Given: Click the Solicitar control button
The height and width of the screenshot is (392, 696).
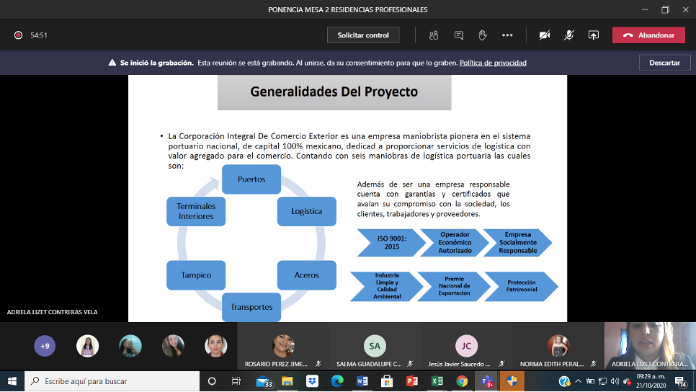Looking at the screenshot, I should [x=363, y=35].
